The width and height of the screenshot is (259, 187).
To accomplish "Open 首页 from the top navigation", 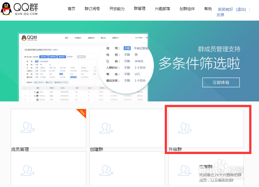I will [x=71, y=9].
